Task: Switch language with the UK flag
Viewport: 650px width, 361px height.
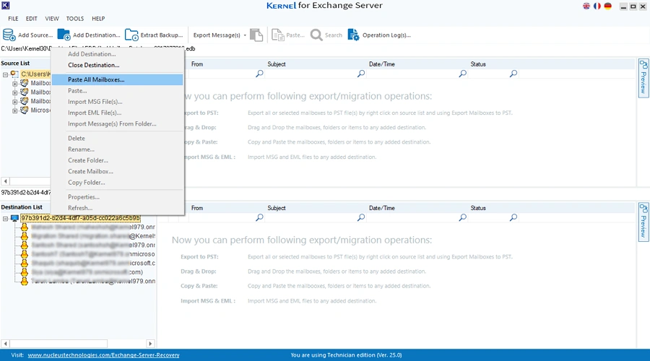Action: pos(586,6)
